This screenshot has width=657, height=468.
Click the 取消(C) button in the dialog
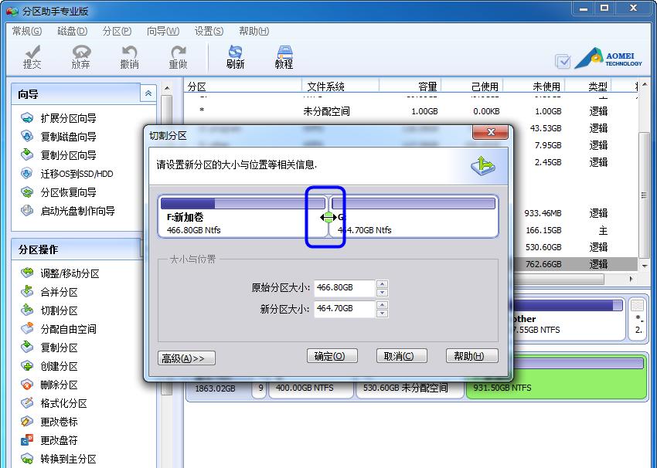401,356
